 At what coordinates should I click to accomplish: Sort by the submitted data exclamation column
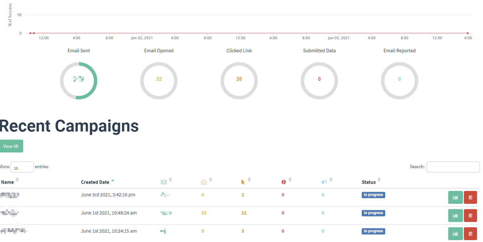click(284, 182)
